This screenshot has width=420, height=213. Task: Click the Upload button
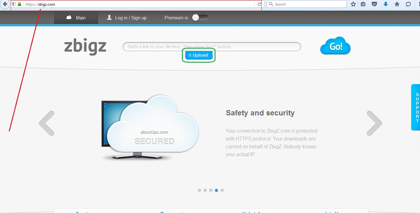point(199,55)
